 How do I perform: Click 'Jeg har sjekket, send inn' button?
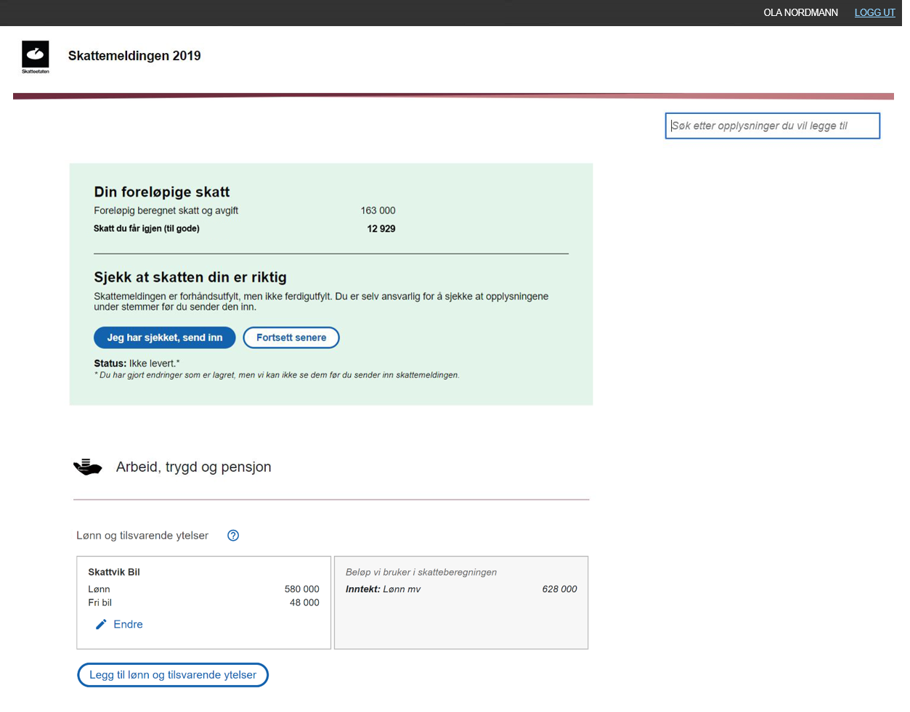click(x=165, y=337)
